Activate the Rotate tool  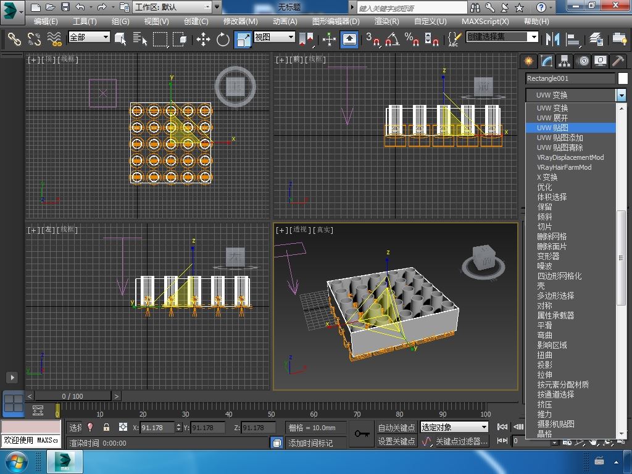pos(223,39)
